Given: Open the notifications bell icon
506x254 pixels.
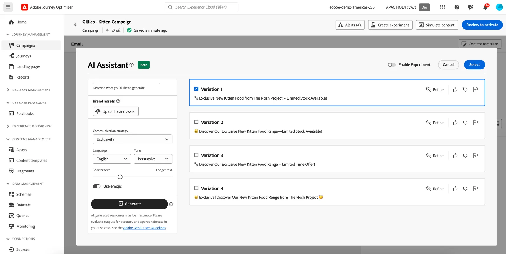Looking at the screenshot, I should 485,7.
